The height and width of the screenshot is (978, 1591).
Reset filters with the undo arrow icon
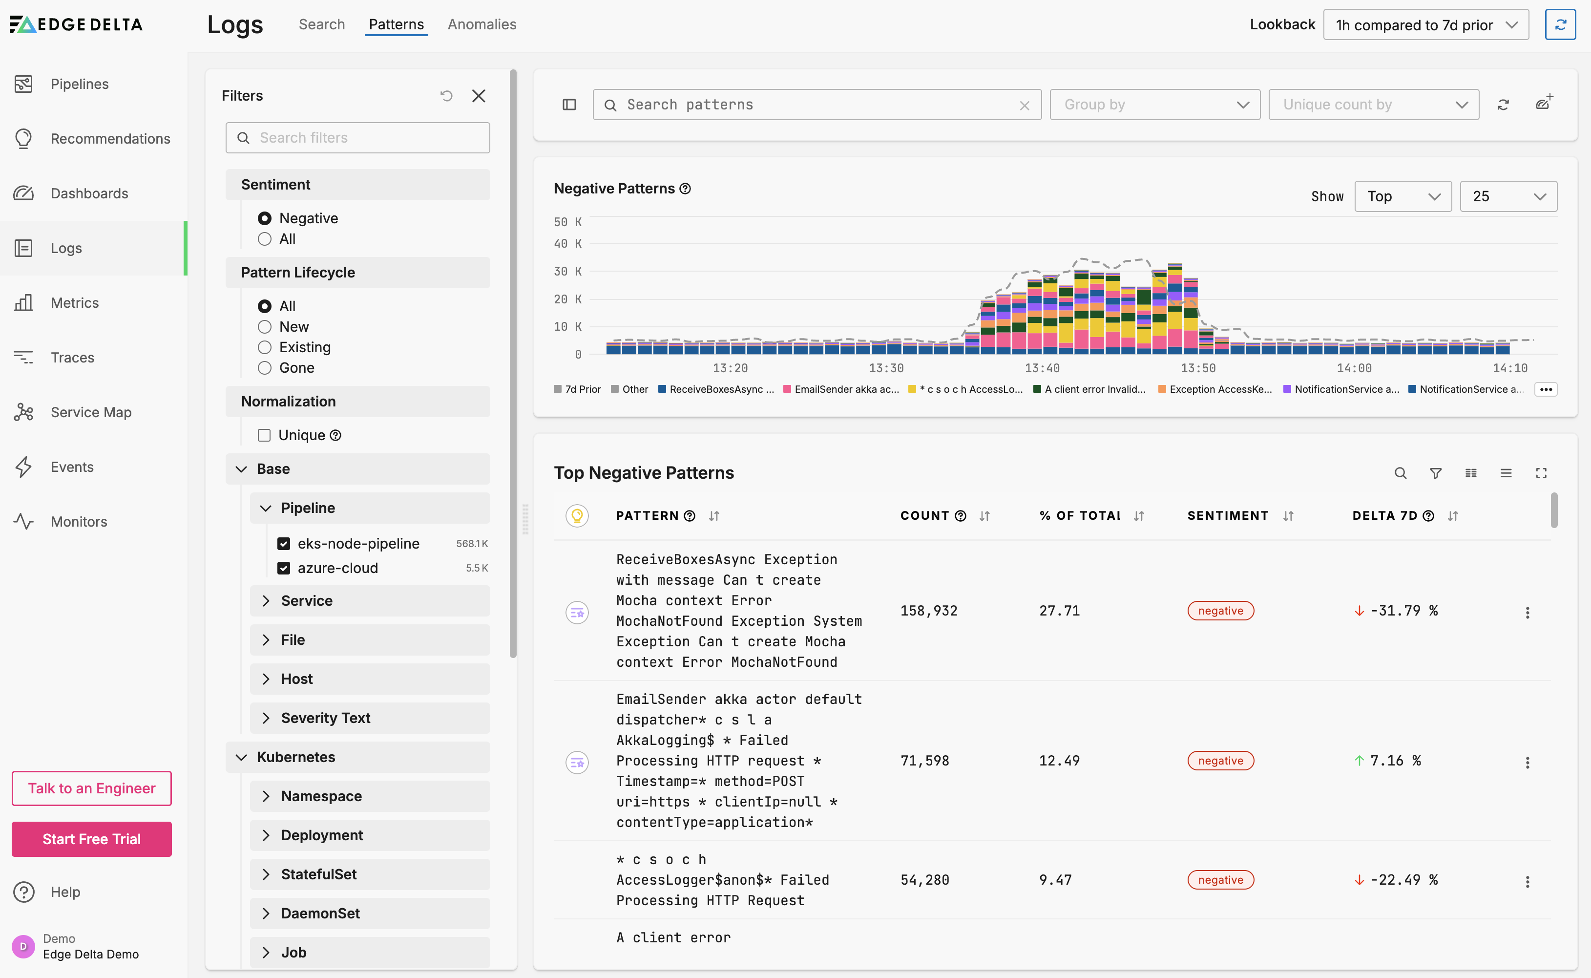(x=446, y=96)
